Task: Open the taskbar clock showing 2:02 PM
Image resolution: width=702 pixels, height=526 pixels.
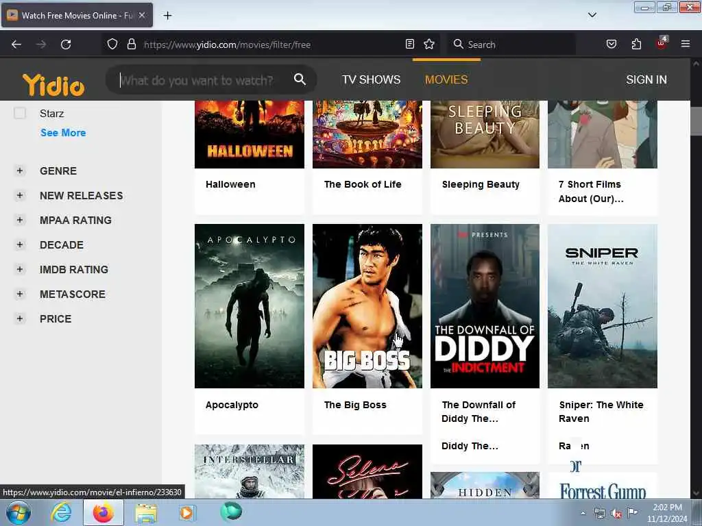Action: [667, 513]
